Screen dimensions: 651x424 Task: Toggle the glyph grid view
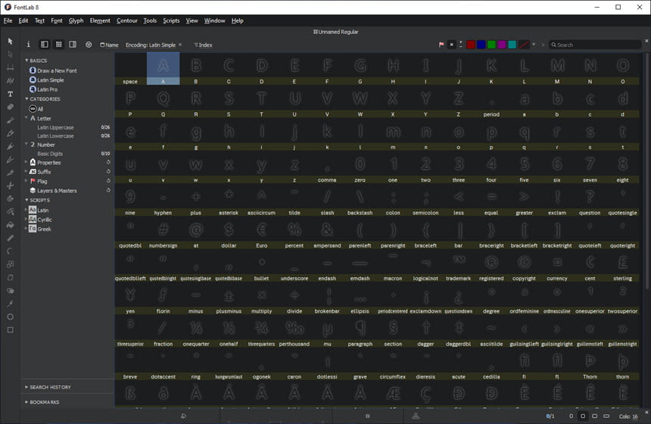pos(59,45)
